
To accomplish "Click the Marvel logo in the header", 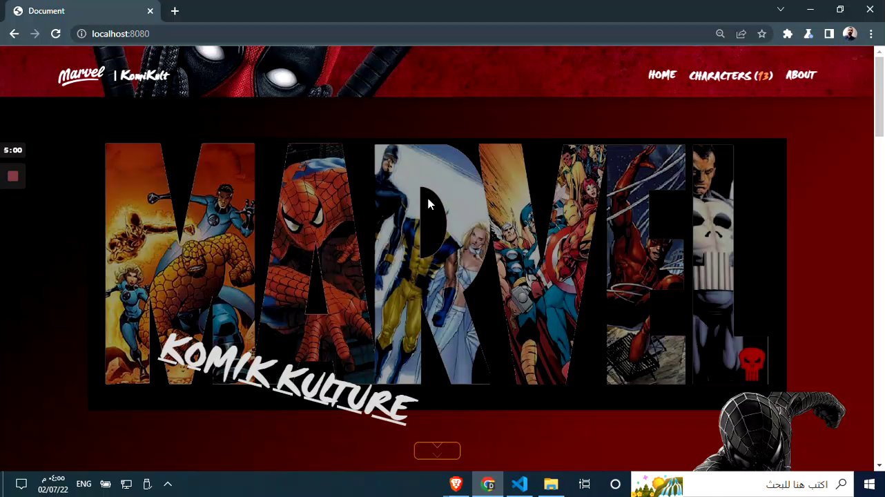I will pos(81,75).
